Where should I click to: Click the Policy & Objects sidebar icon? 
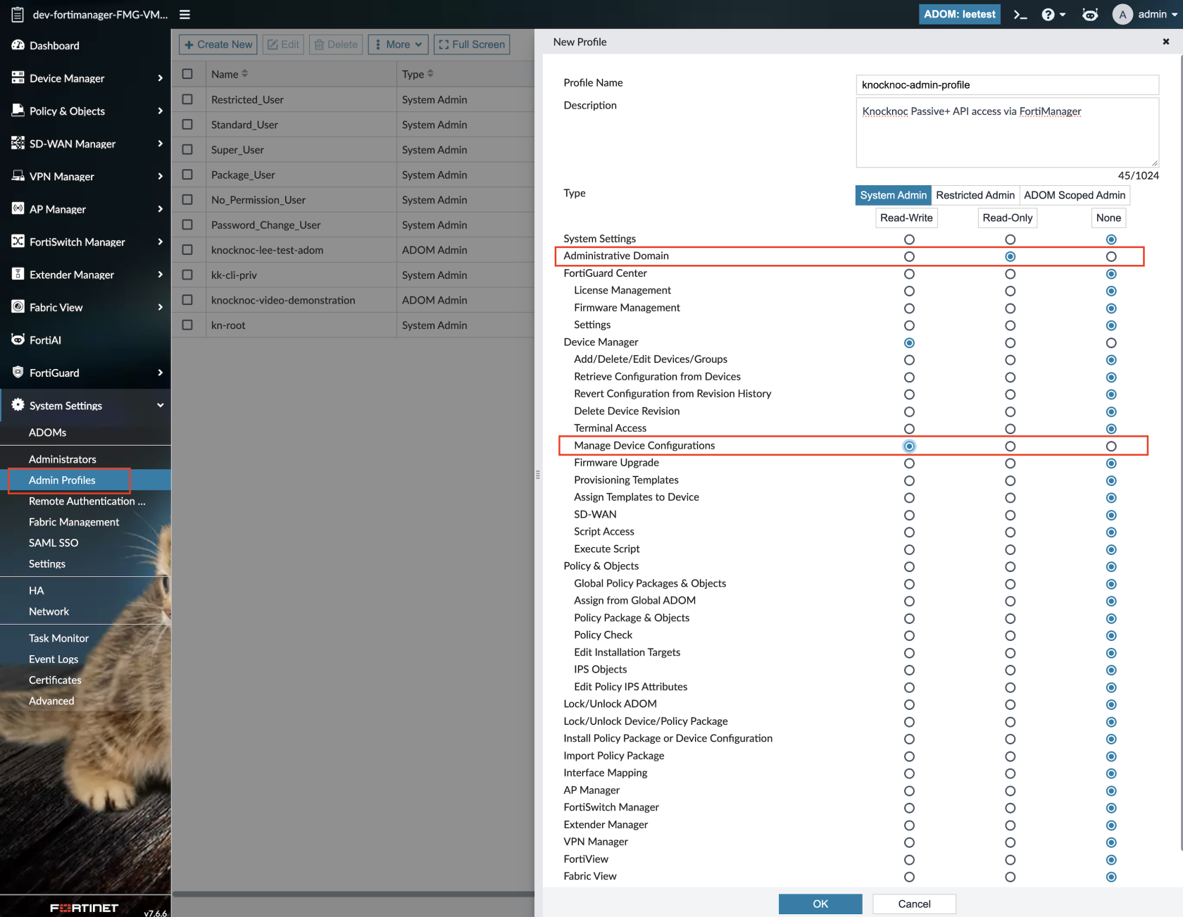18,111
